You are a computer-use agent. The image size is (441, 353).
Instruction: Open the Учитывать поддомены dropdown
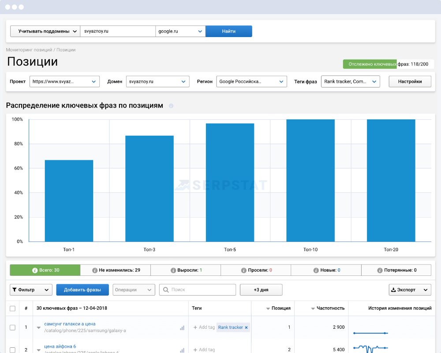click(x=45, y=31)
